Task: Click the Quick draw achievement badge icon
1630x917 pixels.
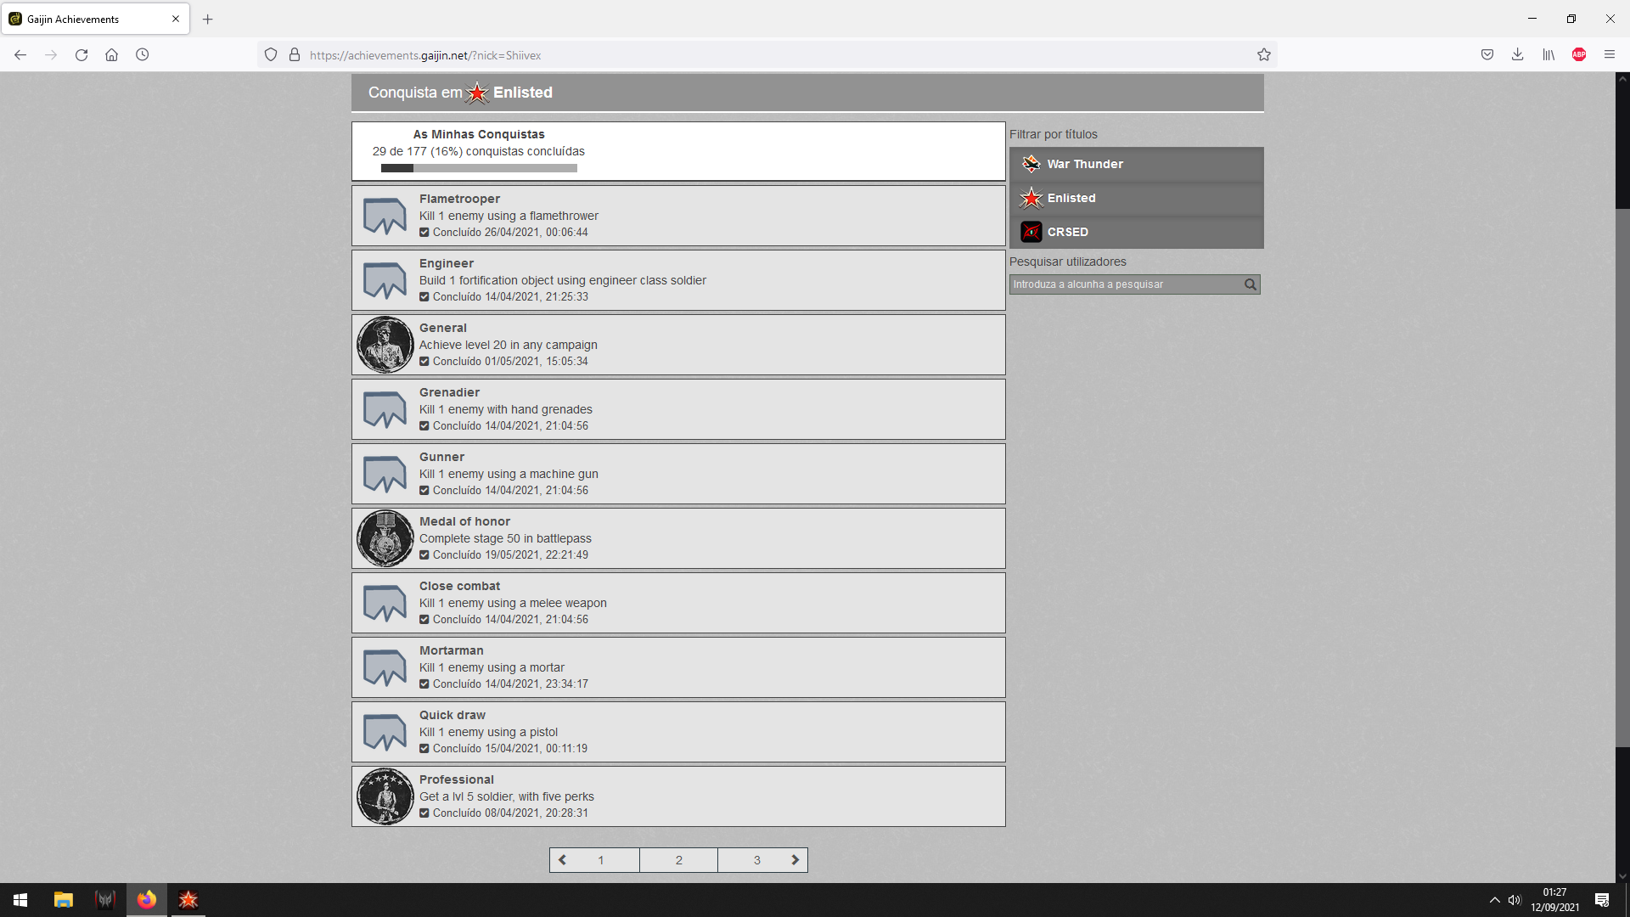Action: [x=385, y=732]
